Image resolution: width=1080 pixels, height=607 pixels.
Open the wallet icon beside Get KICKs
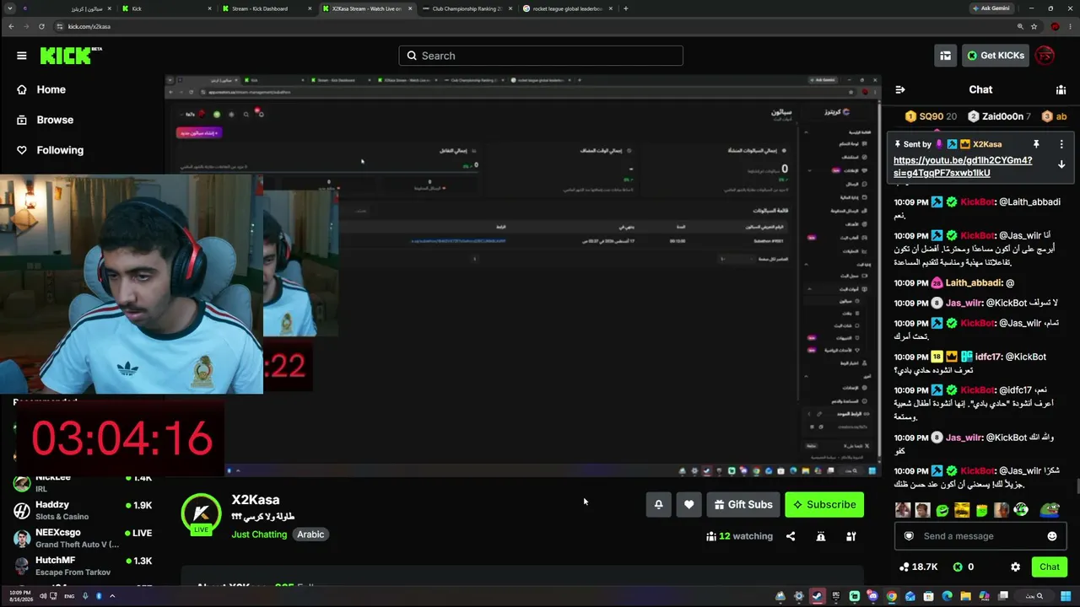click(945, 56)
